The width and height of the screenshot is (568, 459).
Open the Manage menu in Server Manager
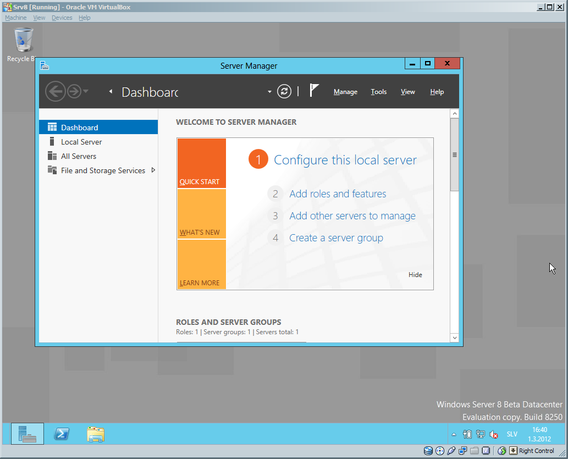[x=345, y=92]
